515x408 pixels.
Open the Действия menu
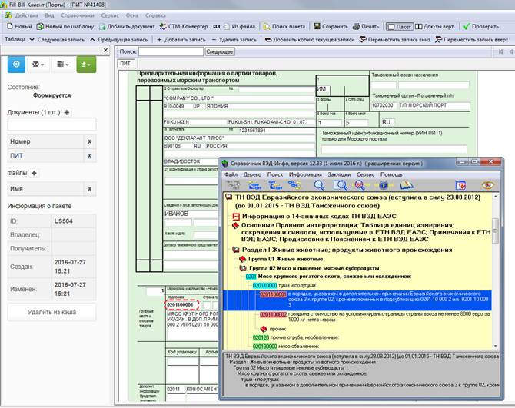26,15
